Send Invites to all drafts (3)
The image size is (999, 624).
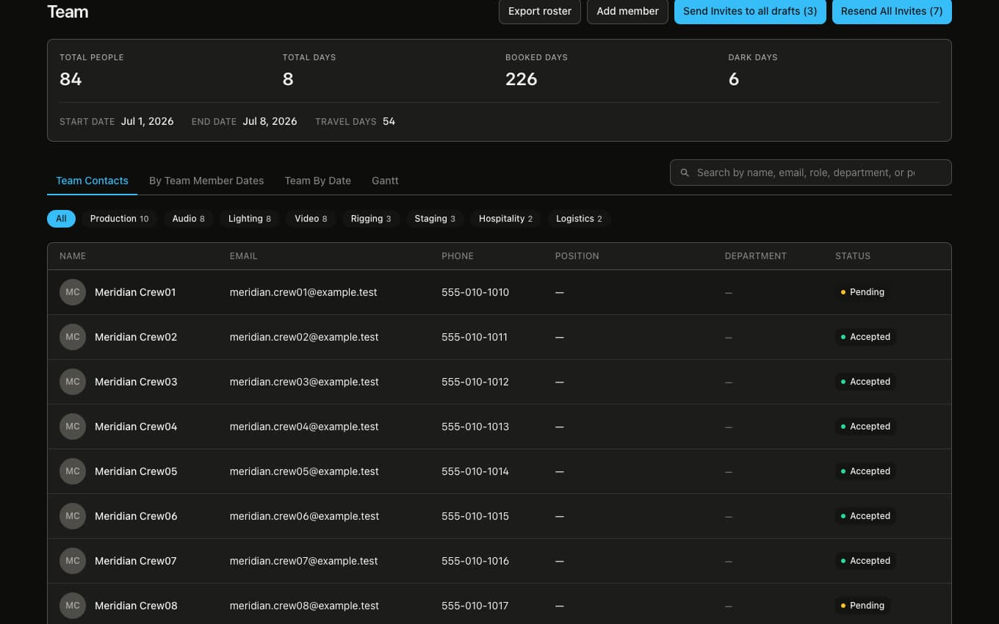point(750,11)
